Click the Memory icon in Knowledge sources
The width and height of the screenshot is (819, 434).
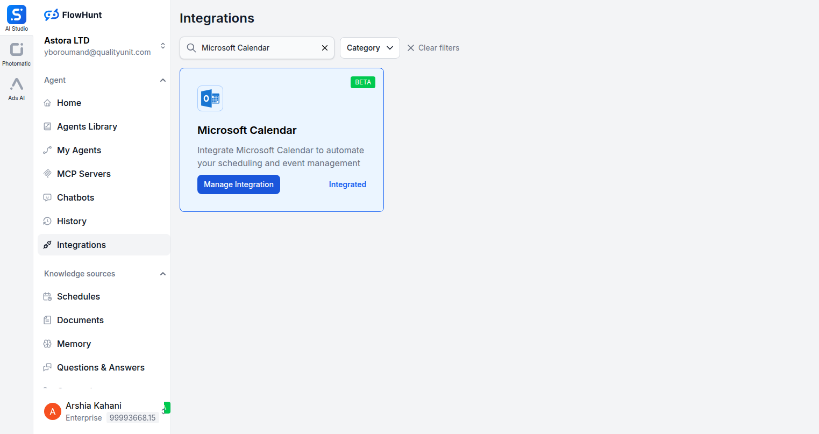click(48, 344)
